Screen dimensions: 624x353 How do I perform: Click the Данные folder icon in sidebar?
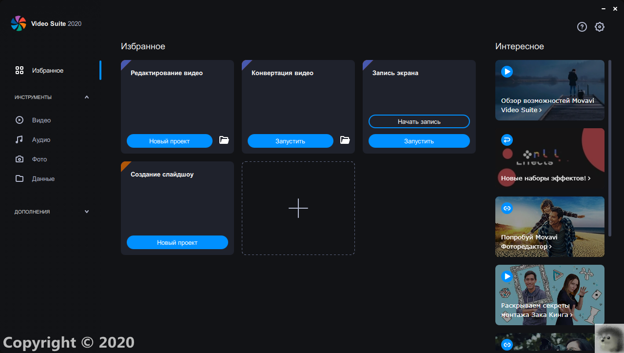(x=19, y=178)
